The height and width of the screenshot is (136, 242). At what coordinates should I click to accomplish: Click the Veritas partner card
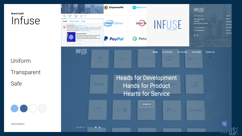[99, 84]
